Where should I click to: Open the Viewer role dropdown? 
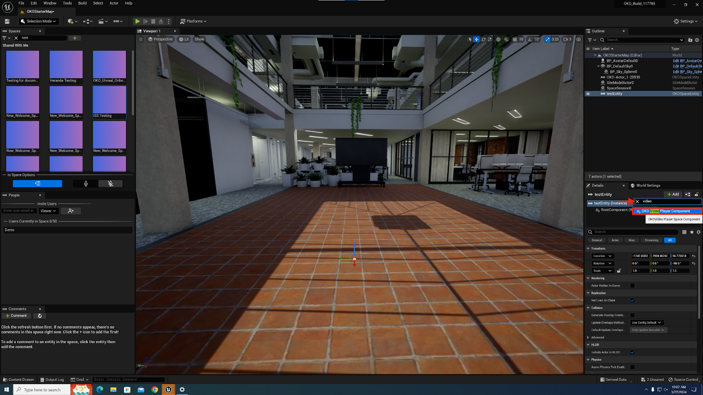click(48, 211)
